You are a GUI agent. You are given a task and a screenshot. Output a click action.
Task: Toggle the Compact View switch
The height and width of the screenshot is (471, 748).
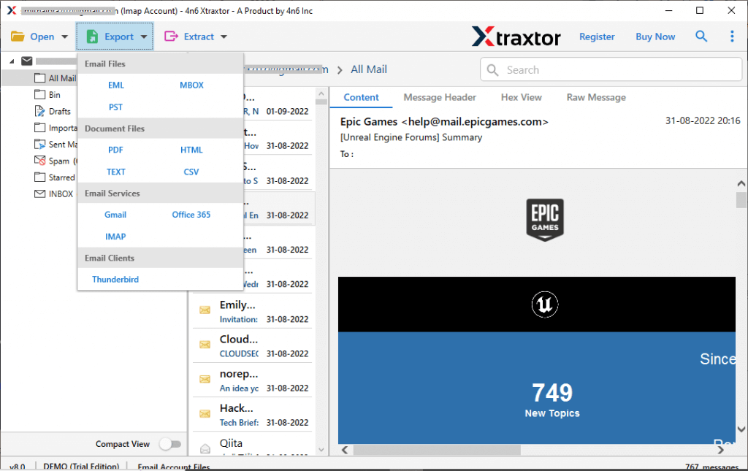[170, 443]
